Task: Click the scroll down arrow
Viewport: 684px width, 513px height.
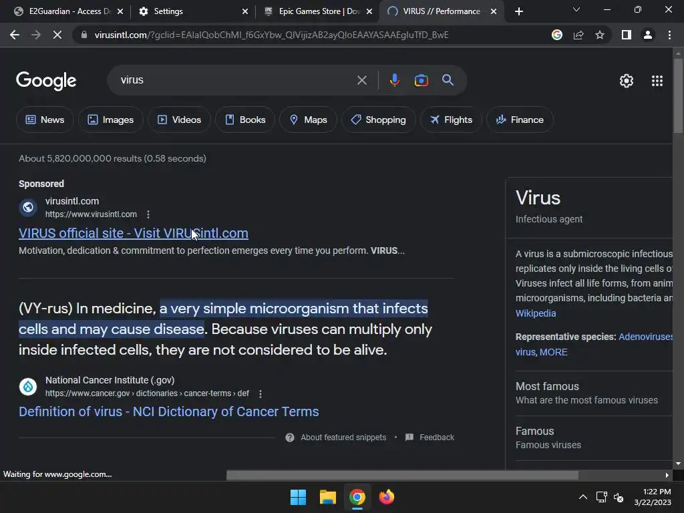Action: 678,464
